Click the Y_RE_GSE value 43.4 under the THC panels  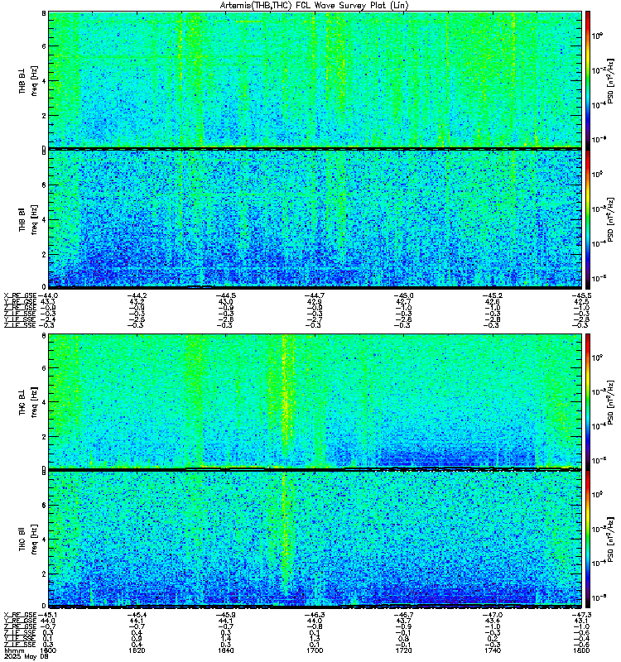tap(493, 621)
